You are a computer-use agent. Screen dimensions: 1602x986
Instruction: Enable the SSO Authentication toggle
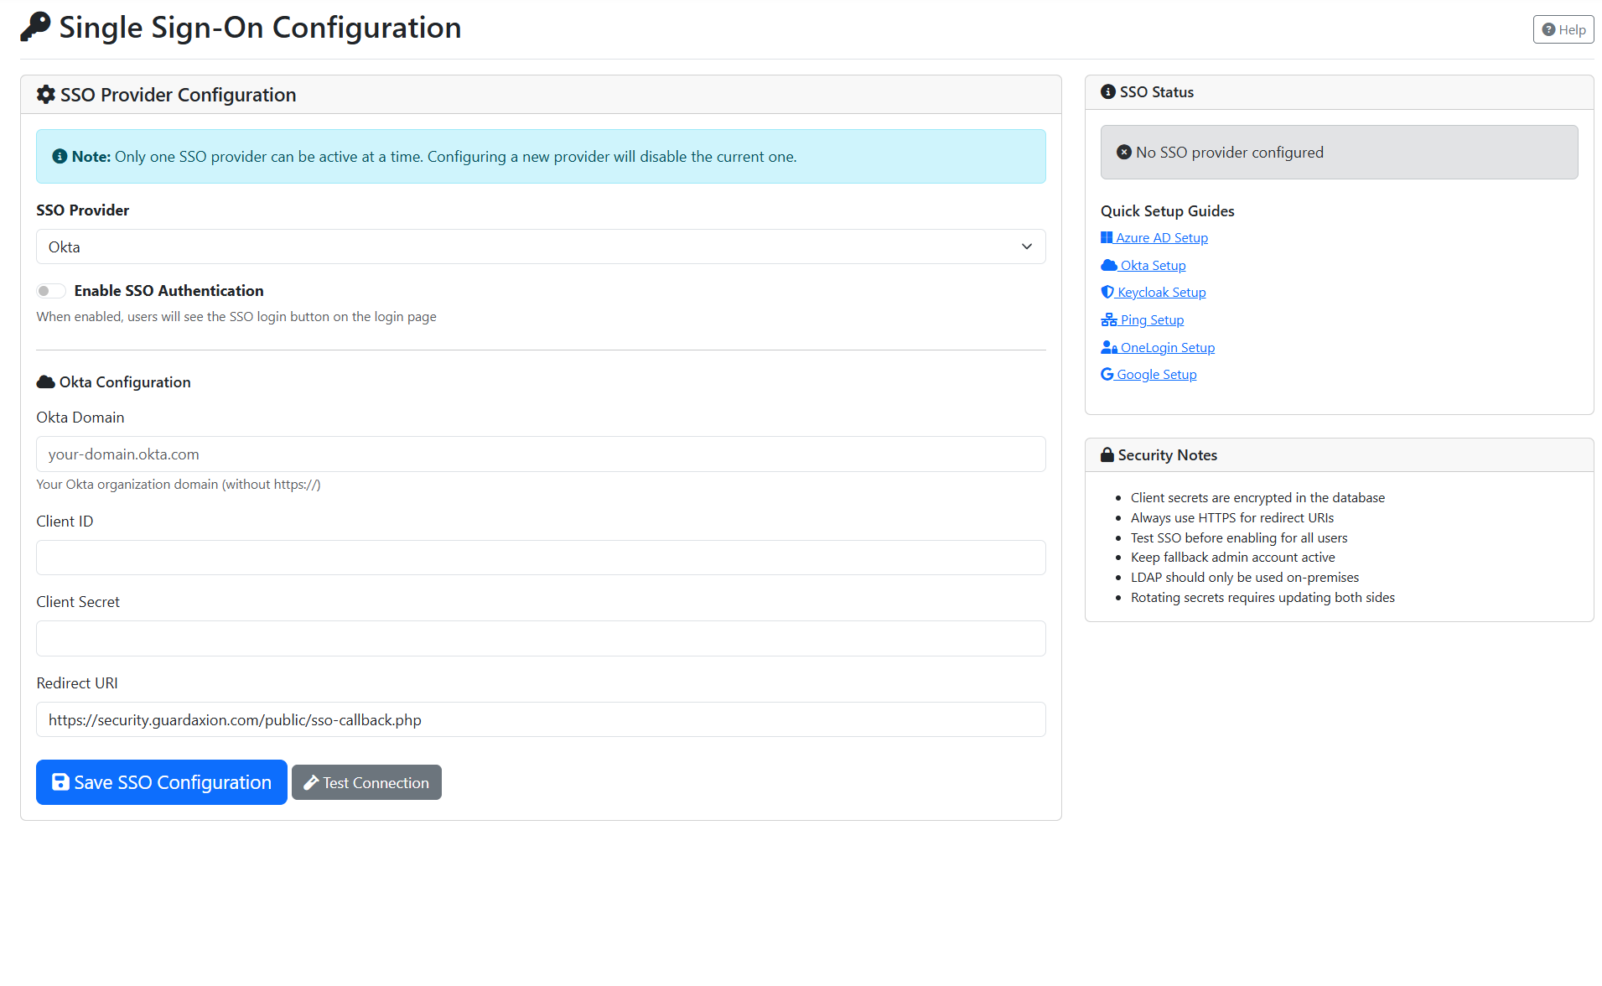[50, 290]
